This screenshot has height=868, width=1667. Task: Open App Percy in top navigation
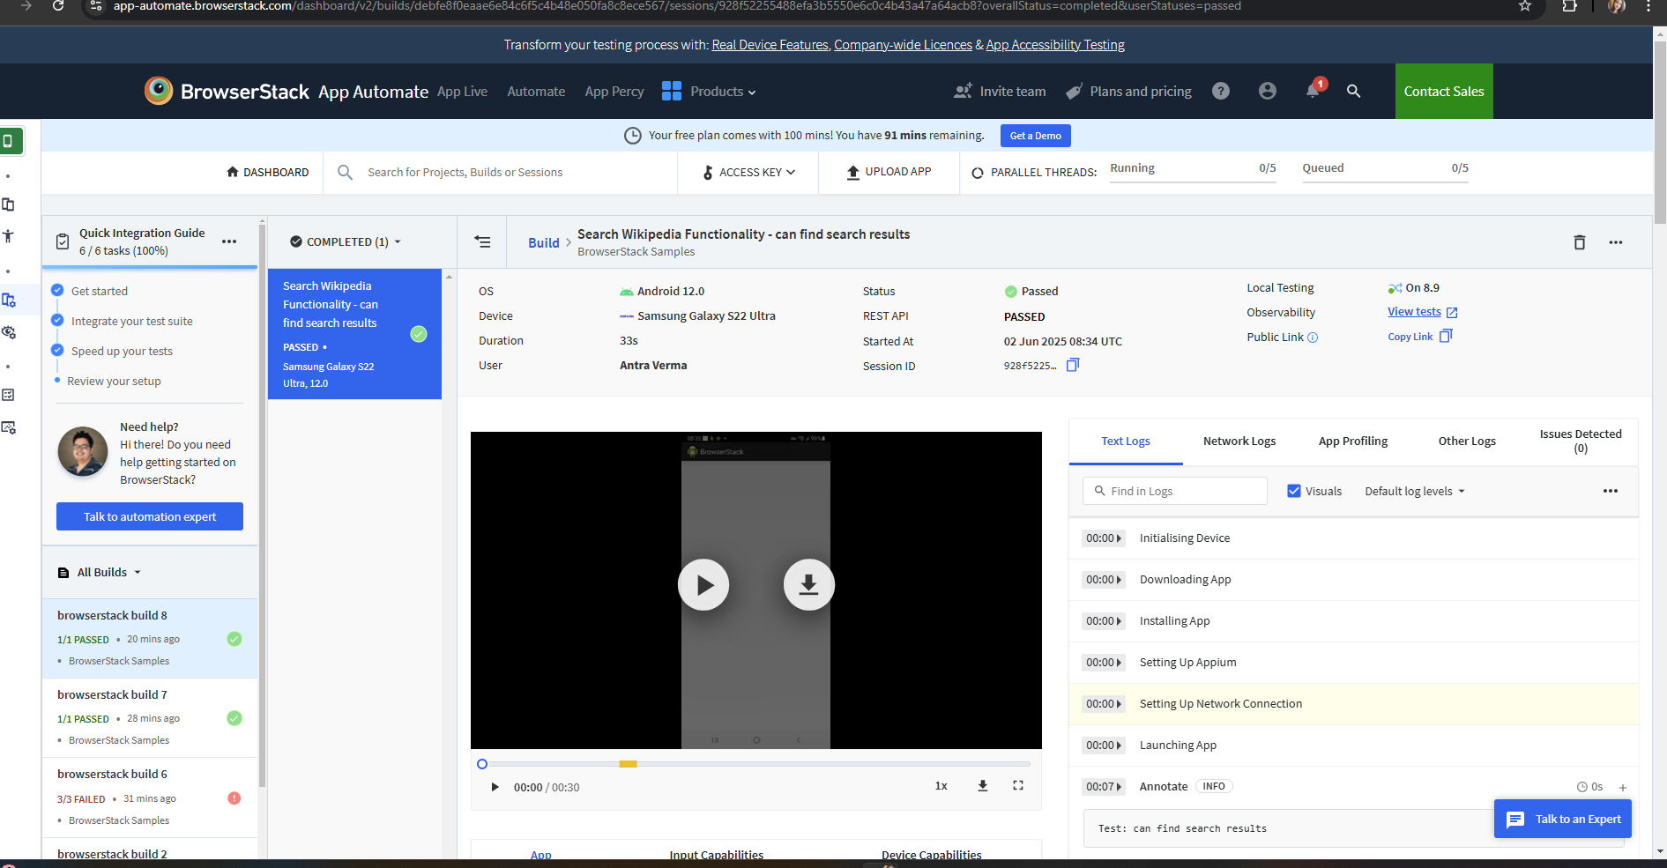(x=614, y=91)
